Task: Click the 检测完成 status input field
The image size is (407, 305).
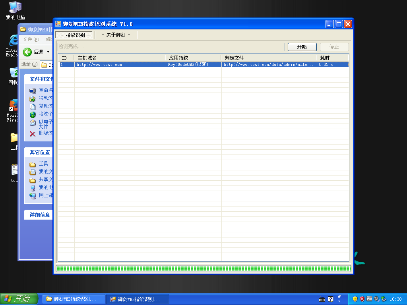Action: click(x=171, y=47)
